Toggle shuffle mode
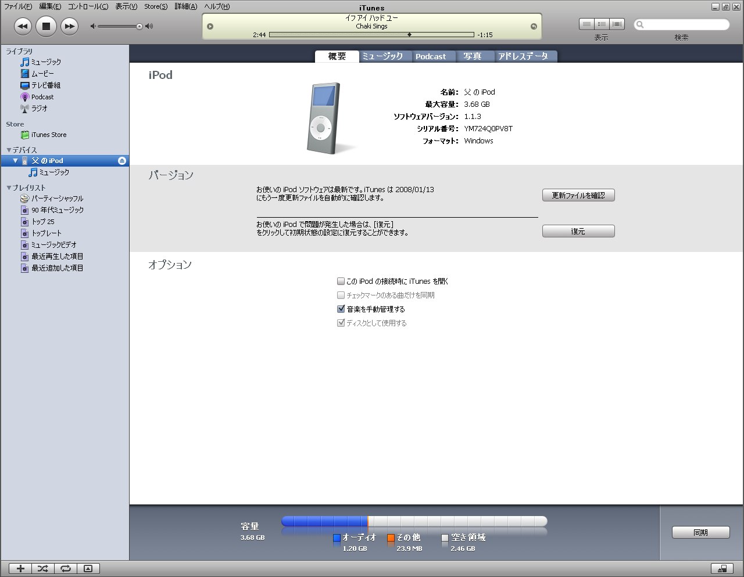This screenshot has height=577, width=744. pos(43,569)
